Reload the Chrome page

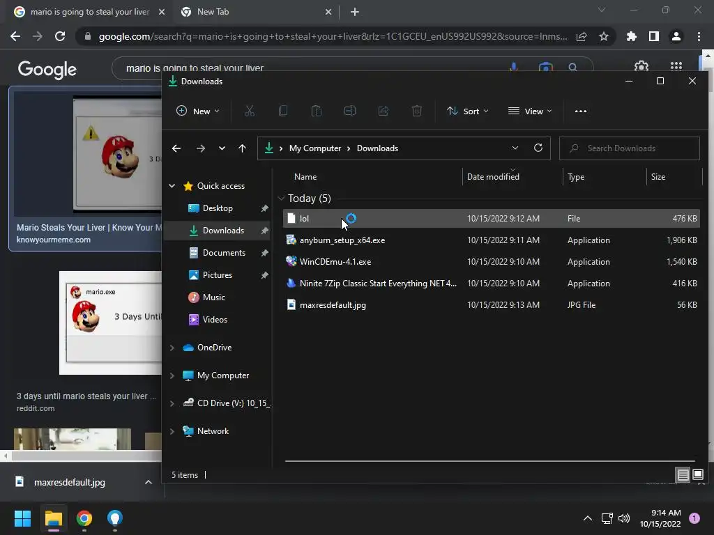[60, 36]
